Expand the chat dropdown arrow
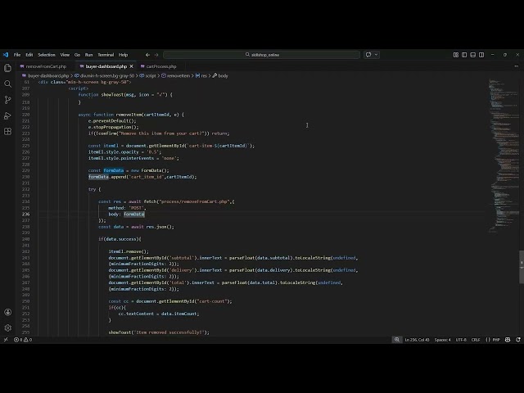This screenshot has width=524, height=393. pos(376,55)
